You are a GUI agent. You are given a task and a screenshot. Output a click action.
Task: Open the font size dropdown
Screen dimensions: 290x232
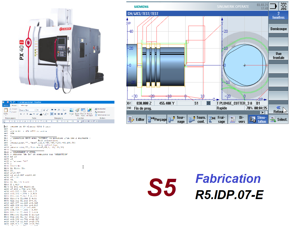(x=41, y=110)
